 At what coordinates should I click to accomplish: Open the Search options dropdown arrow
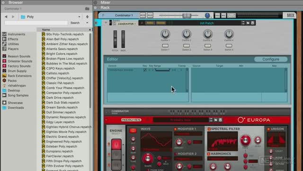[x=87, y=23]
